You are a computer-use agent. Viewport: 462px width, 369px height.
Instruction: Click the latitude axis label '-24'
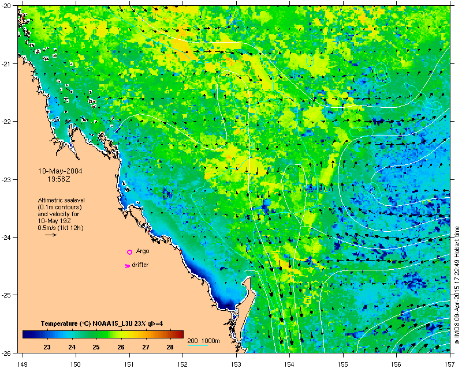(6, 237)
